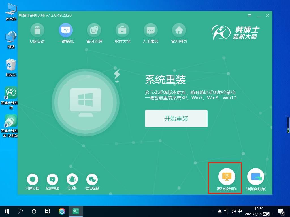
Task: Open the Windows Start menu
Action: 7,211
